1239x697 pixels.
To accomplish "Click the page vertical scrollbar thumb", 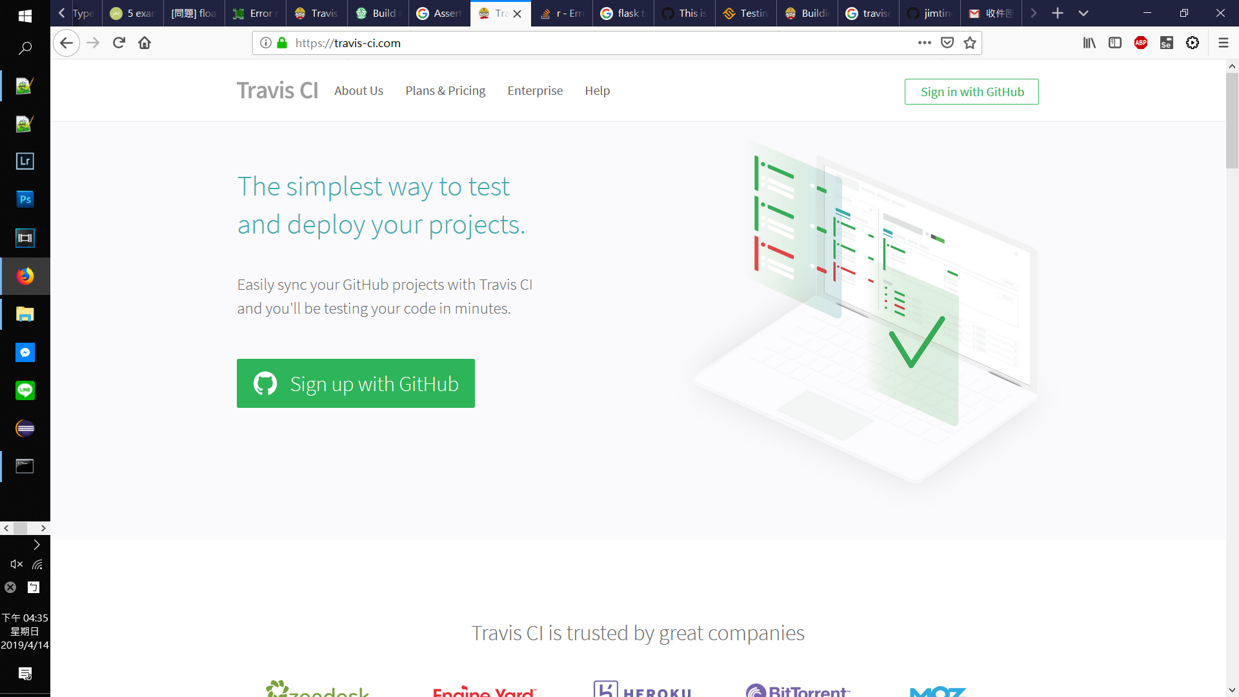I will (1231, 119).
